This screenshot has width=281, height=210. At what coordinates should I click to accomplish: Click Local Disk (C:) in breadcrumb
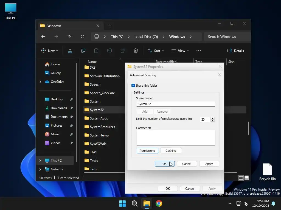pyautogui.click(x=146, y=37)
